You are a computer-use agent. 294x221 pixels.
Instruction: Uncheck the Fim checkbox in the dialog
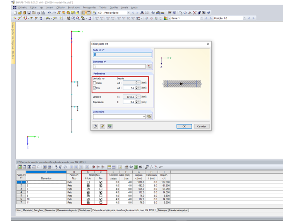[x=94, y=88]
